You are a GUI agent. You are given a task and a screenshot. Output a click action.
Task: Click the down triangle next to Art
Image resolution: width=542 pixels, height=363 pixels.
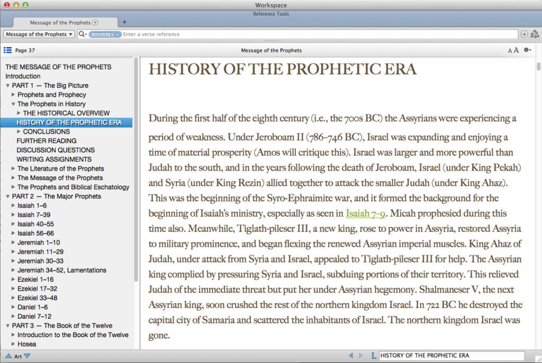tap(28, 356)
